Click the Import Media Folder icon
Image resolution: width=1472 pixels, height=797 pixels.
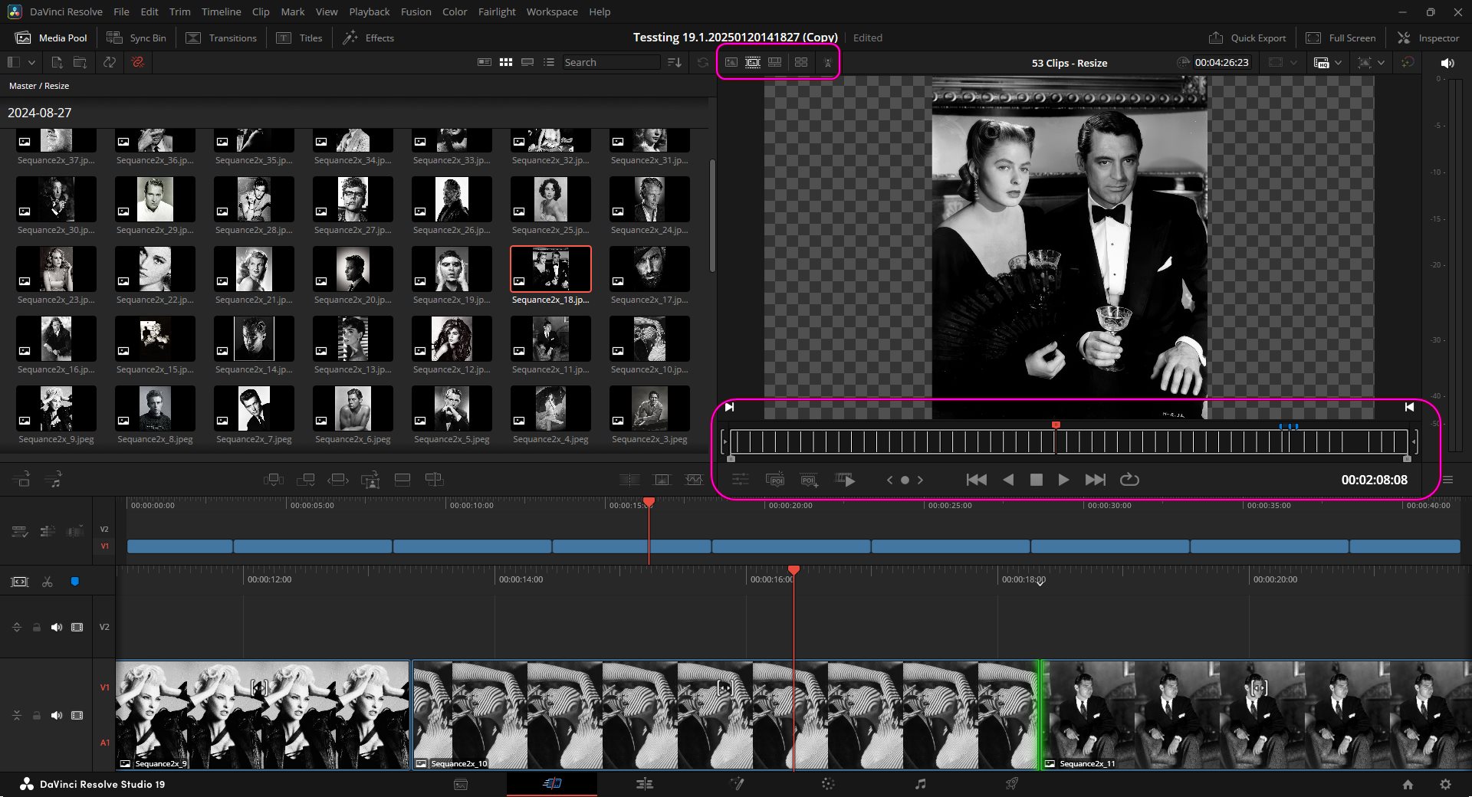(80, 62)
